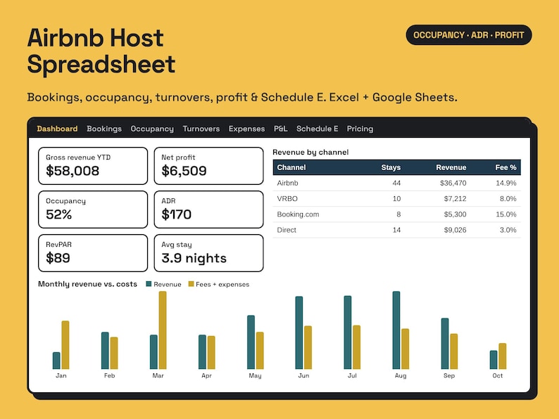
Task: Click the teal Revenue legend swatch
Action: [x=149, y=284]
